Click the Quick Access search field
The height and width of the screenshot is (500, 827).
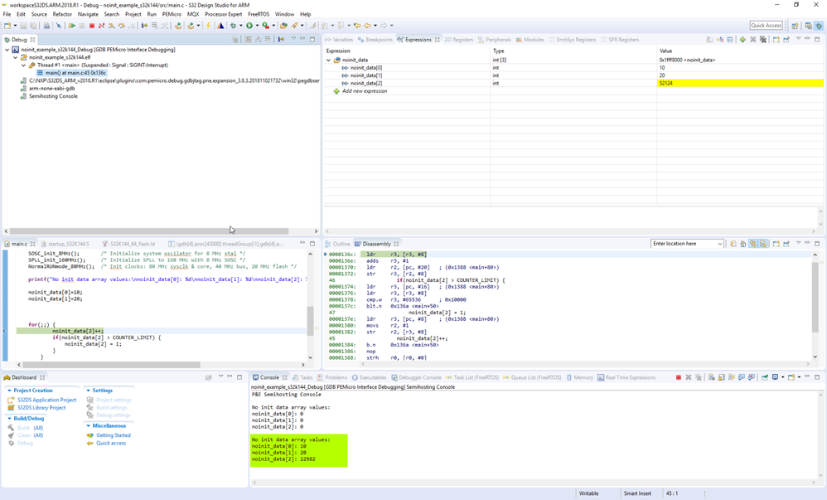pos(766,26)
